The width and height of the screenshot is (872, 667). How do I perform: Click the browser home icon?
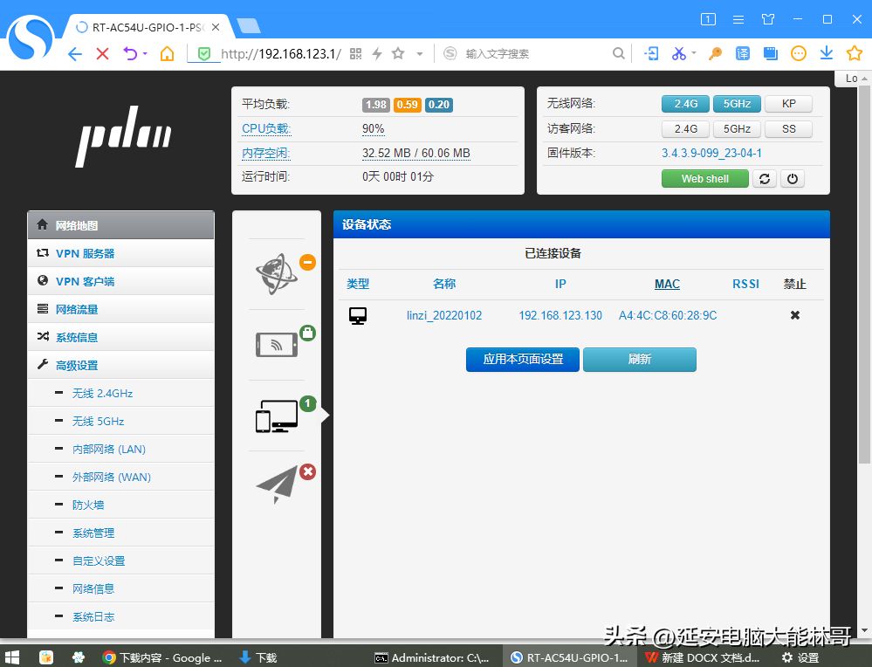point(167,54)
